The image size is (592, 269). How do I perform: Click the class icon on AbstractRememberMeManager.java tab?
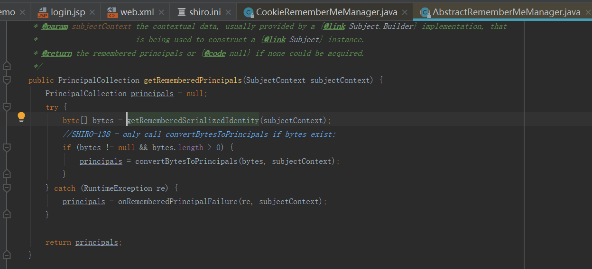(x=425, y=12)
